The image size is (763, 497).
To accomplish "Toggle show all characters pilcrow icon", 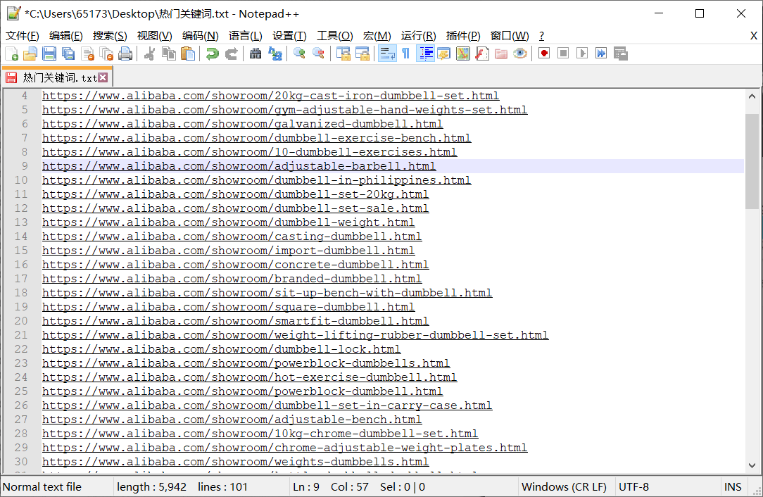I will tap(406, 54).
